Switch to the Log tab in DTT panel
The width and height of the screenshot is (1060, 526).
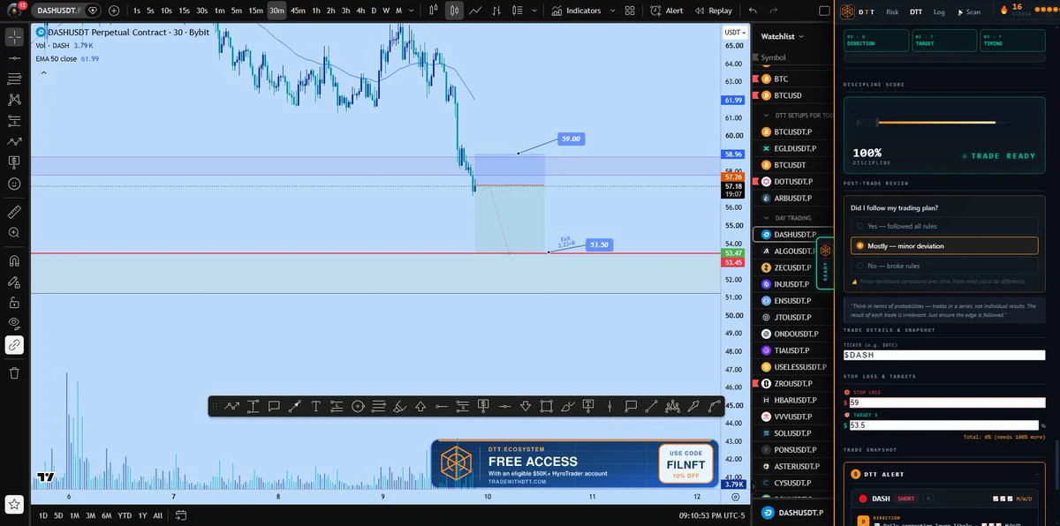939,11
